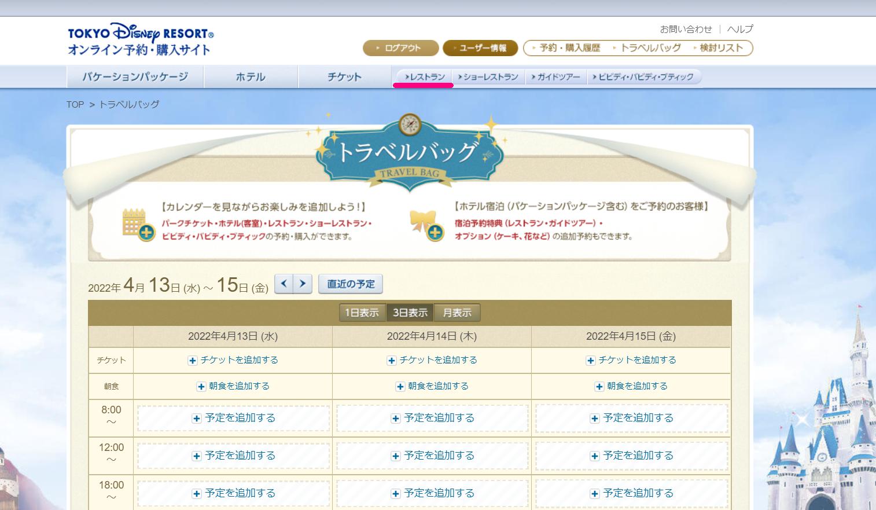The image size is (876, 510).
Task: Select ホテル menu tab
Action: coord(251,76)
